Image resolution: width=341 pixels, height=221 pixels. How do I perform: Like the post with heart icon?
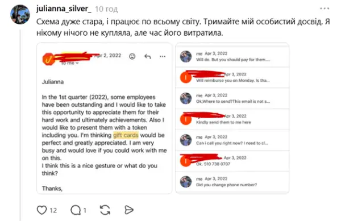(x=41, y=210)
